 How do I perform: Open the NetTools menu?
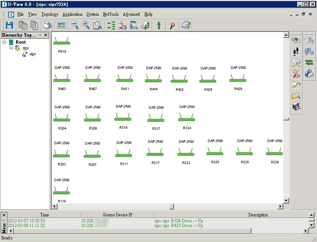click(111, 14)
